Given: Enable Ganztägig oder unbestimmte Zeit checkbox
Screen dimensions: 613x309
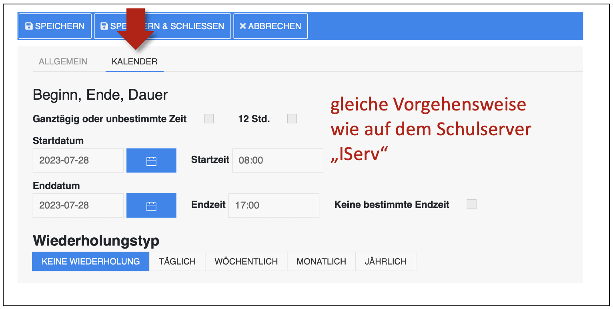Looking at the screenshot, I should [x=208, y=118].
